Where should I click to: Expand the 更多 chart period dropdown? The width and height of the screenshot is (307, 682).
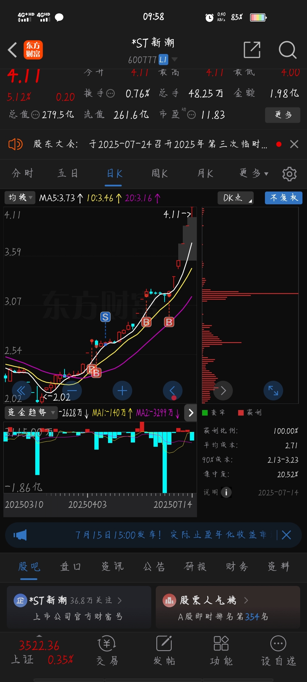pos(254,173)
